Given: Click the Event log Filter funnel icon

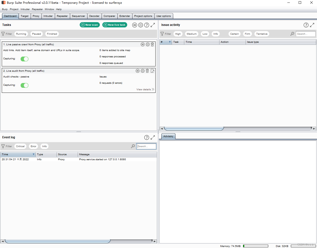Looking at the screenshot, I should point(3,146).
